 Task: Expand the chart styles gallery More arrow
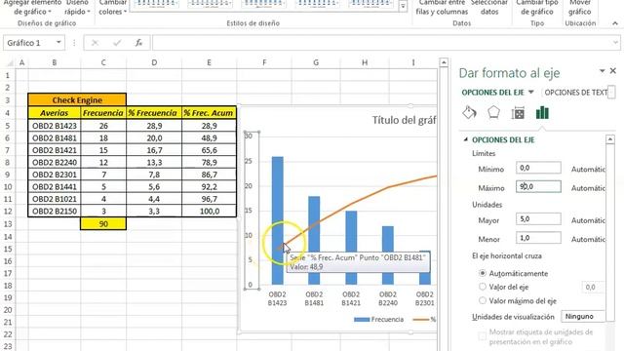tap(403, 7)
